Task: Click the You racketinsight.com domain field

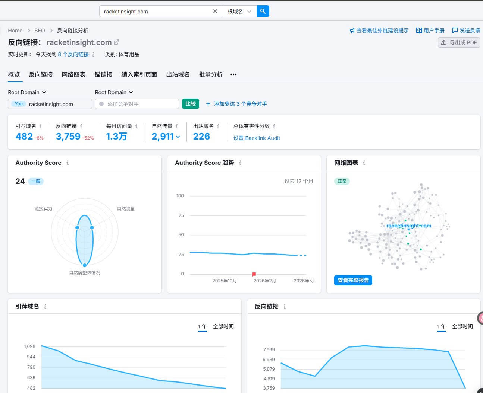Action: [x=50, y=104]
